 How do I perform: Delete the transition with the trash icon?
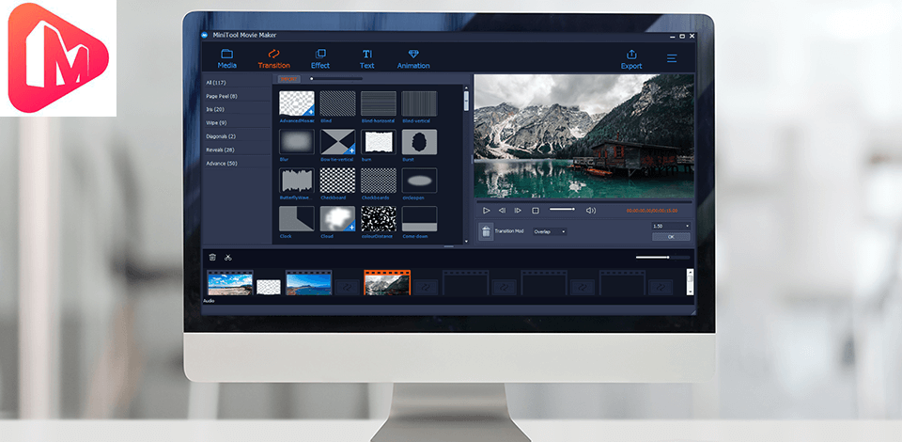click(x=486, y=231)
